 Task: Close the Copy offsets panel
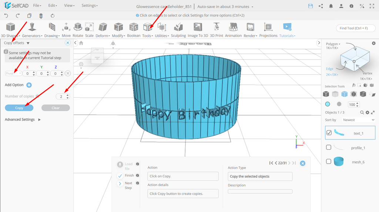(68, 43)
